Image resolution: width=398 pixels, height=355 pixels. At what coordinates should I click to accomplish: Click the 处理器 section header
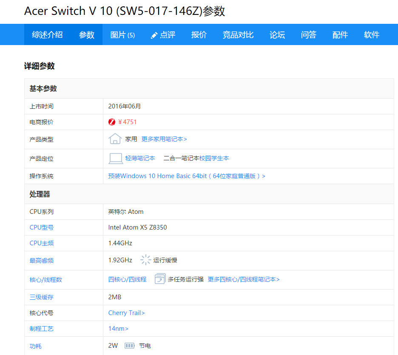pos(40,194)
